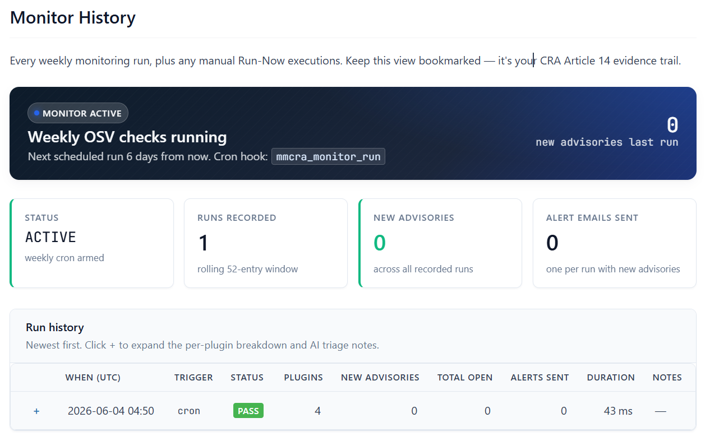
Task: Click the STATUS card label
Action: 42,217
